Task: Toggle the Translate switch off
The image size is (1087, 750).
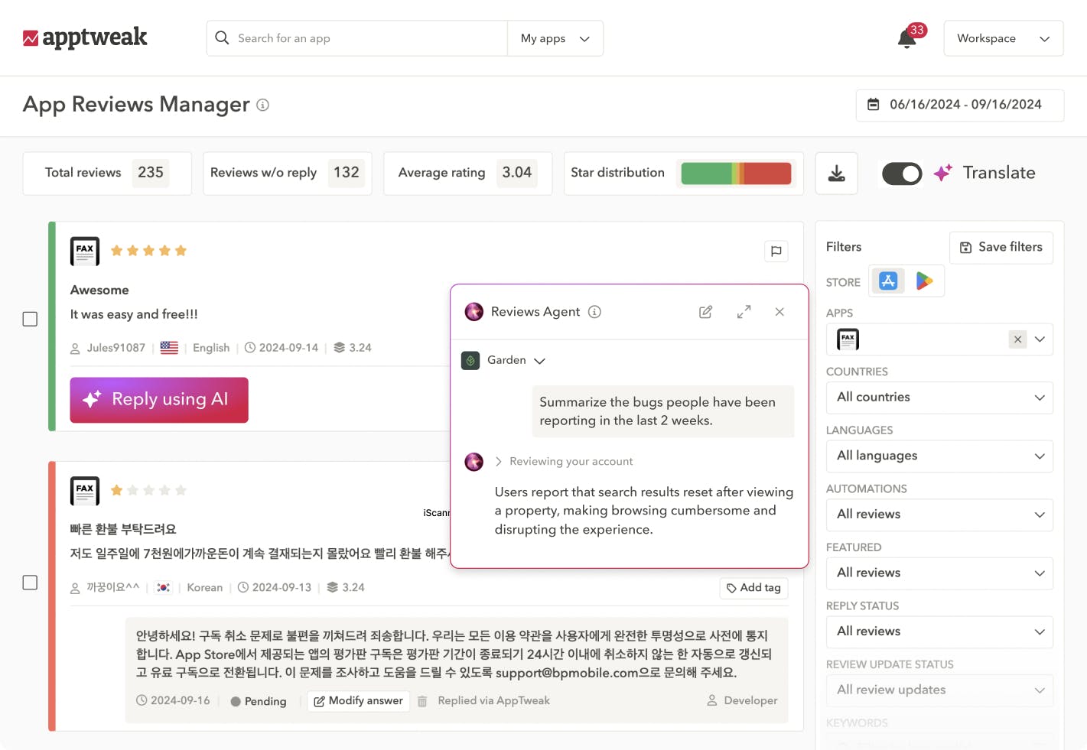Action: (x=902, y=174)
